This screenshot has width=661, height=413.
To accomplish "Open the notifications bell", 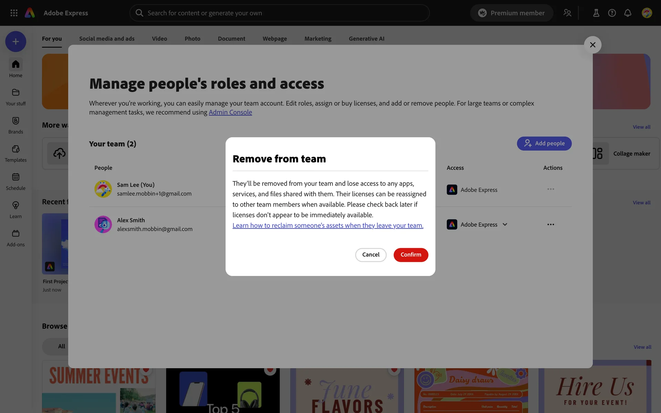I will (x=628, y=13).
